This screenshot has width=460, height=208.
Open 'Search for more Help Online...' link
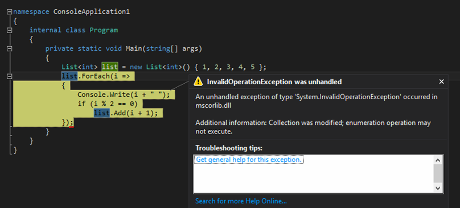pyautogui.click(x=241, y=201)
